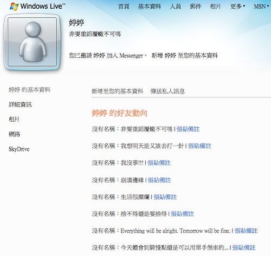Click feed text Everything will be alright

pyautogui.click(x=175, y=231)
